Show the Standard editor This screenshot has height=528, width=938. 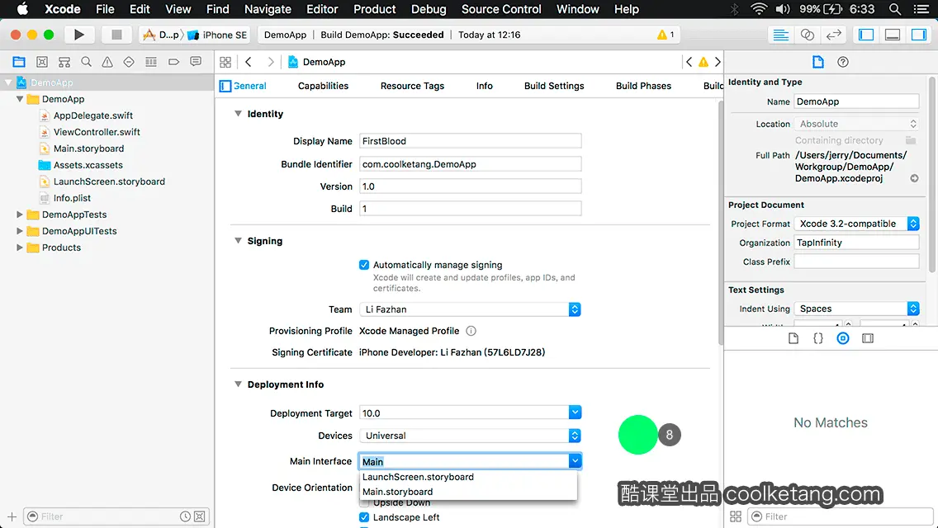click(780, 35)
